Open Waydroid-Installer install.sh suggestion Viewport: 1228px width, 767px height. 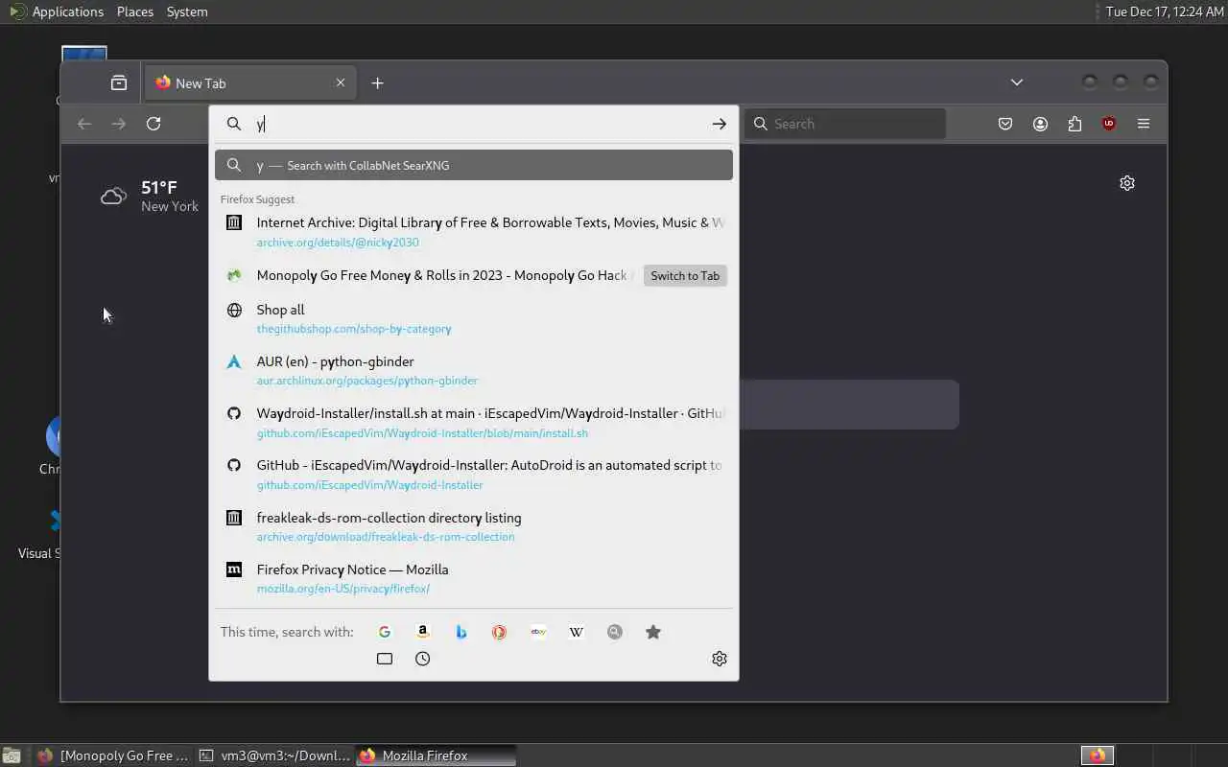(x=474, y=423)
